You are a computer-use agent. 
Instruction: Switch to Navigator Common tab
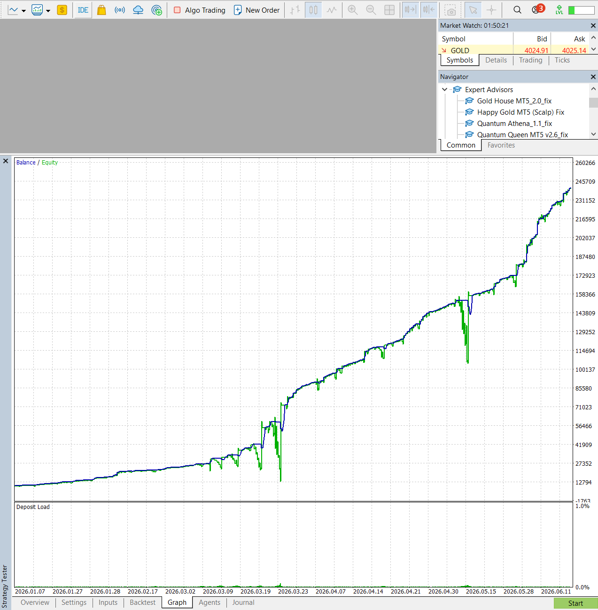coord(461,145)
